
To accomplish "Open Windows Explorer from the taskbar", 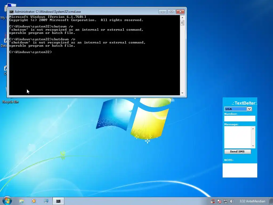I will (x=21, y=201).
